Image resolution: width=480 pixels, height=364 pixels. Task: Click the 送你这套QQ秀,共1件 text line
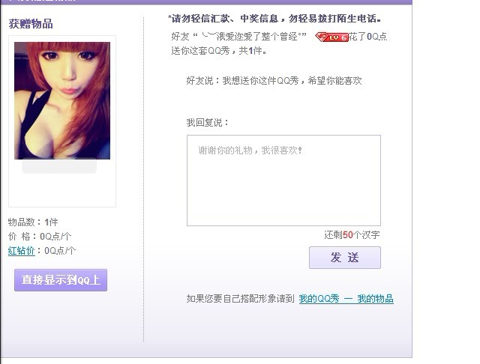(x=218, y=51)
